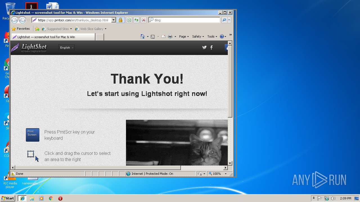Open the English language dropdown
This screenshot has height=202, width=360.
66,48
